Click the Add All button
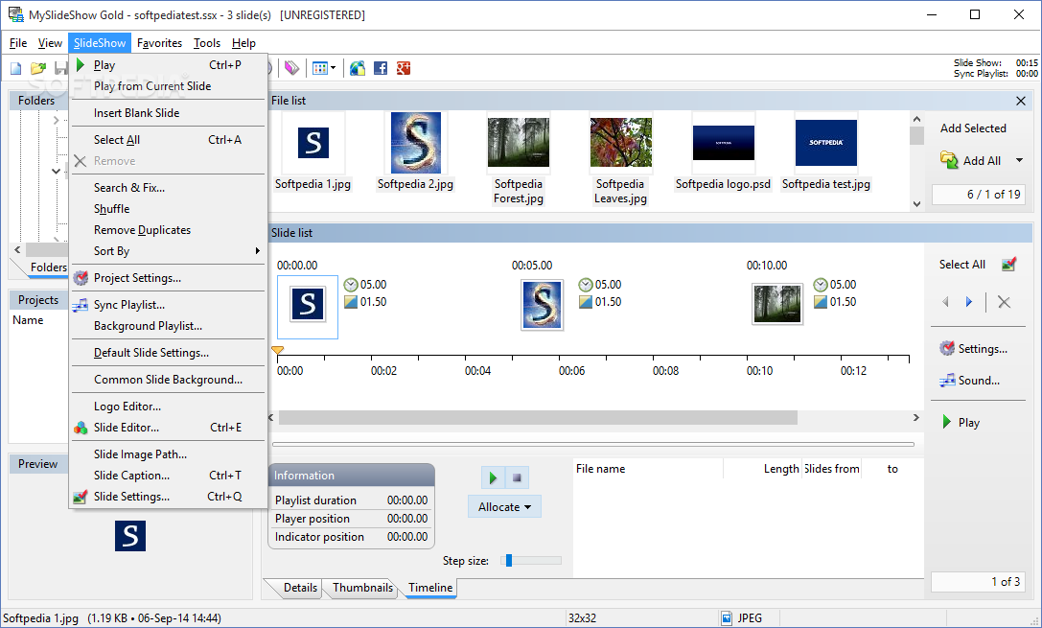The height and width of the screenshot is (628, 1042). point(973,160)
